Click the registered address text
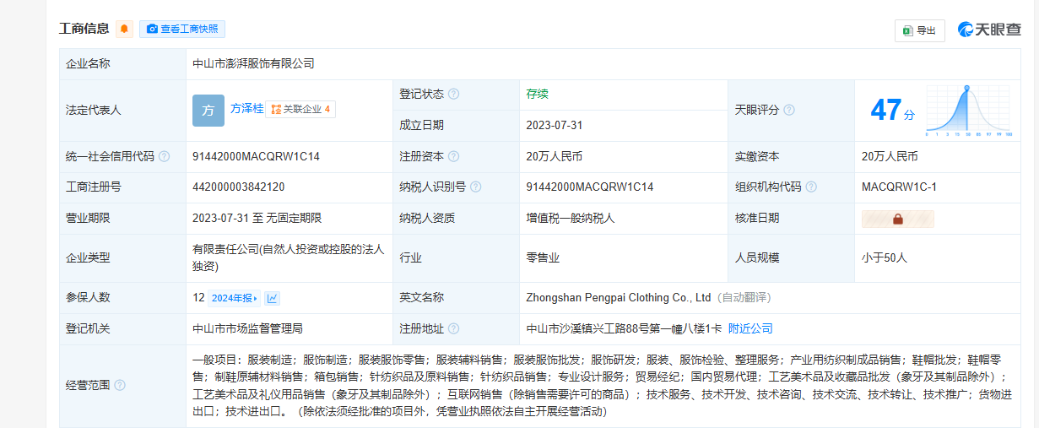Image resolution: width=1039 pixels, height=428 pixels. coord(624,328)
